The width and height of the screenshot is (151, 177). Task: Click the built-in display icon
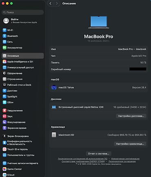click(x=54, y=107)
